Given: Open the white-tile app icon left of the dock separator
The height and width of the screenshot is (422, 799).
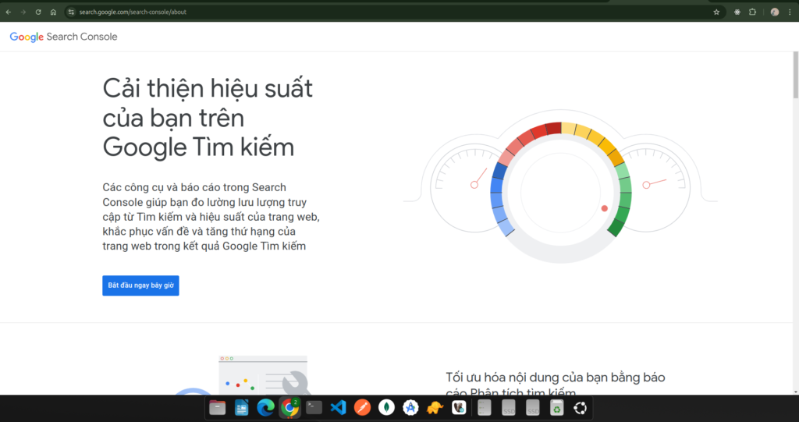Looking at the screenshot, I should pos(459,408).
